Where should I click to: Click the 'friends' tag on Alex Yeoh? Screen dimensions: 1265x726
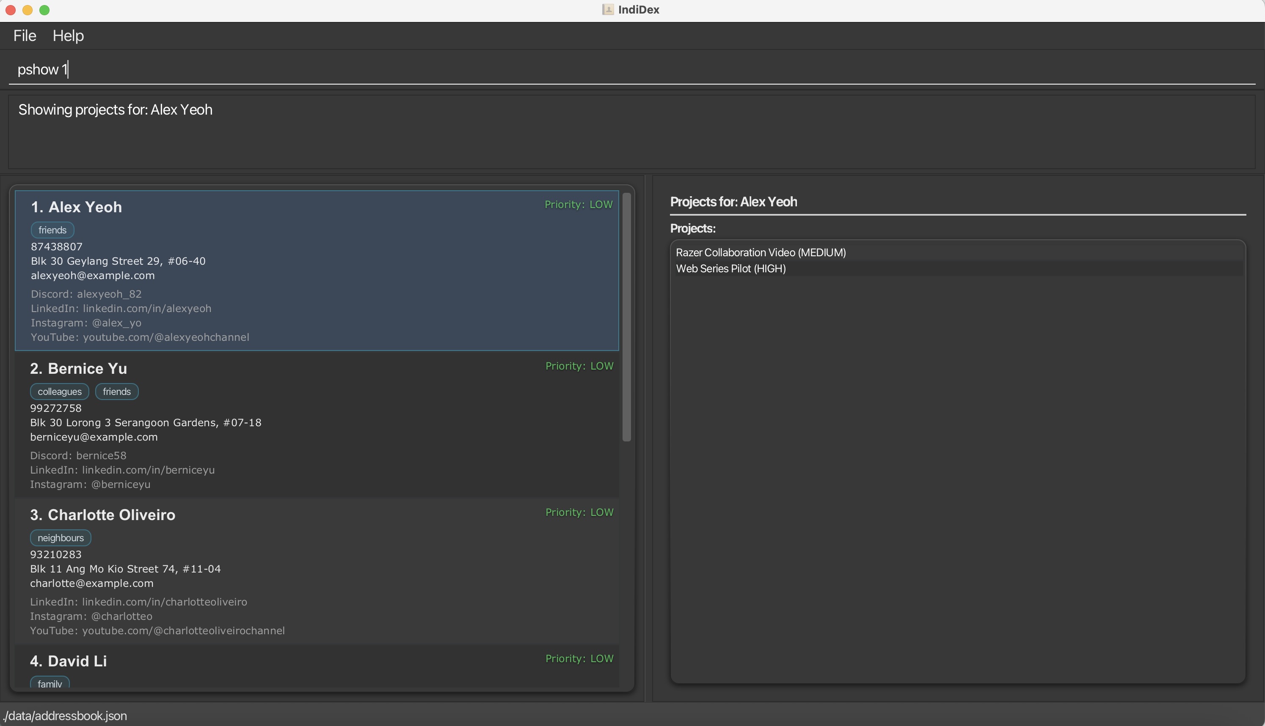coord(52,230)
